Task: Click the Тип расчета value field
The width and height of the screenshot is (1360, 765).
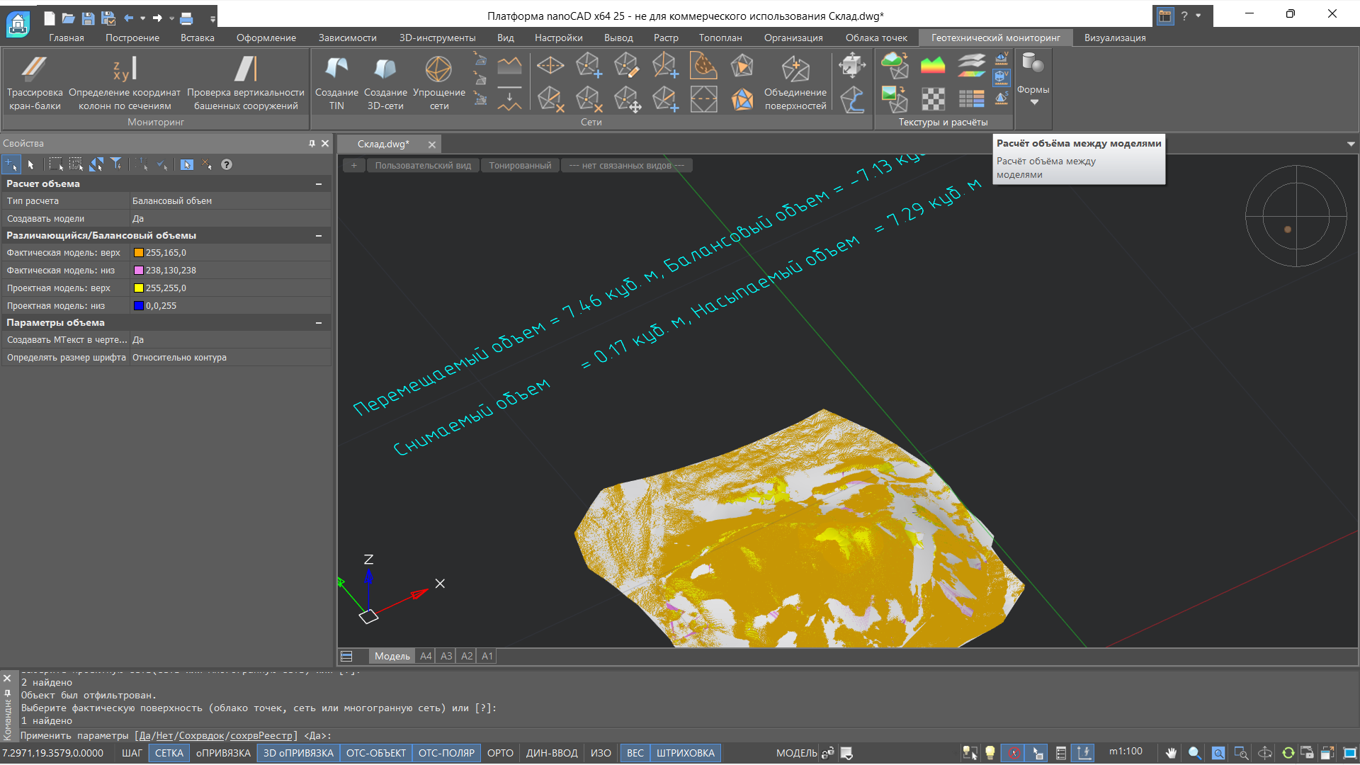Action: [229, 201]
